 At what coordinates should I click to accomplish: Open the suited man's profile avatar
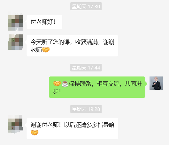[x=156, y=83]
